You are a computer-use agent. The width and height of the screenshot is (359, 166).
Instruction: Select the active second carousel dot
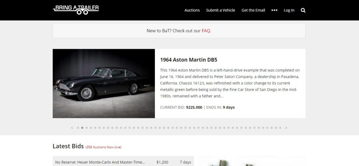coord(82,128)
